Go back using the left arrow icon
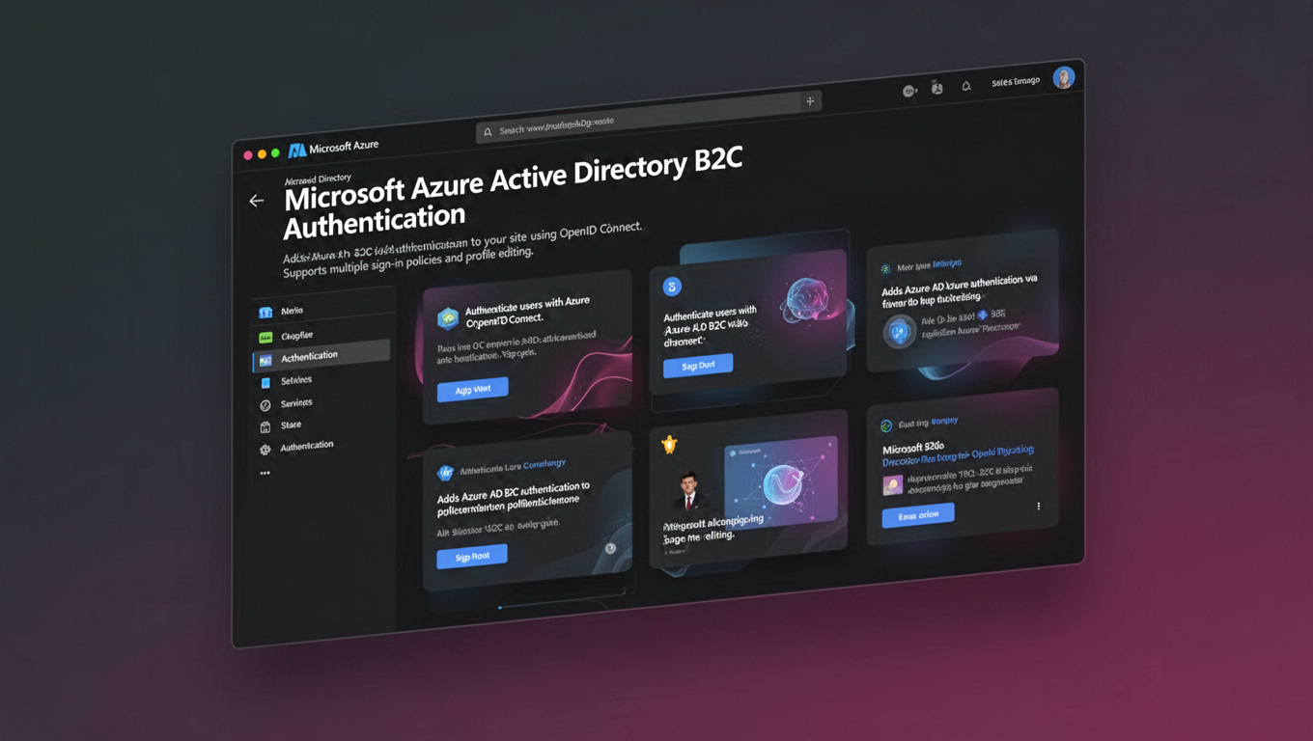The width and height of the screenshot is (1313, 741). click(x=256, y=201)
